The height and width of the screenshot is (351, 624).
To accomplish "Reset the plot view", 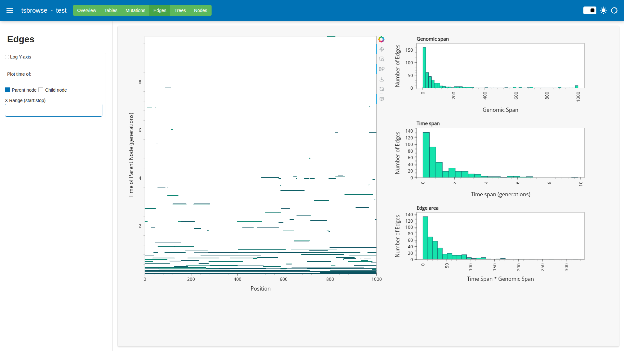I will click(382, 89).
